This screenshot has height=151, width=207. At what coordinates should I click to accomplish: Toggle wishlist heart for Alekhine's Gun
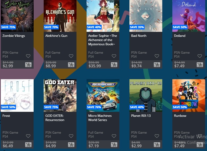pos(71,56)
